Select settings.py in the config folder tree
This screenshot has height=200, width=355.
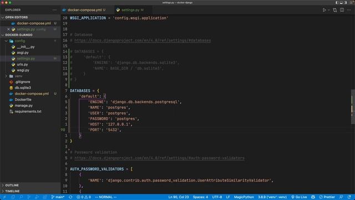tap(31, 58)
